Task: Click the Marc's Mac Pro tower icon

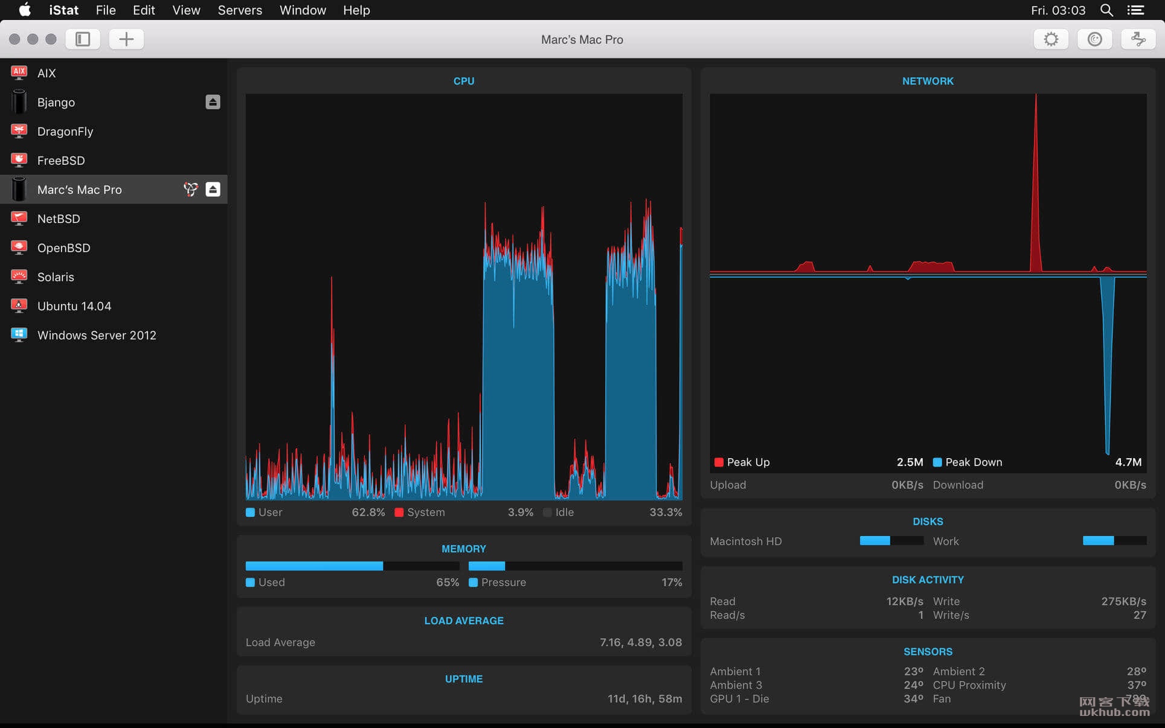Action: click(19, 189)
